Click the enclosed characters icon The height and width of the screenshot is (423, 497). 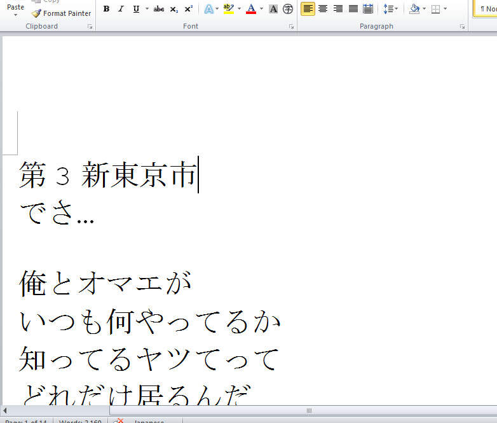tap(288, 9)
